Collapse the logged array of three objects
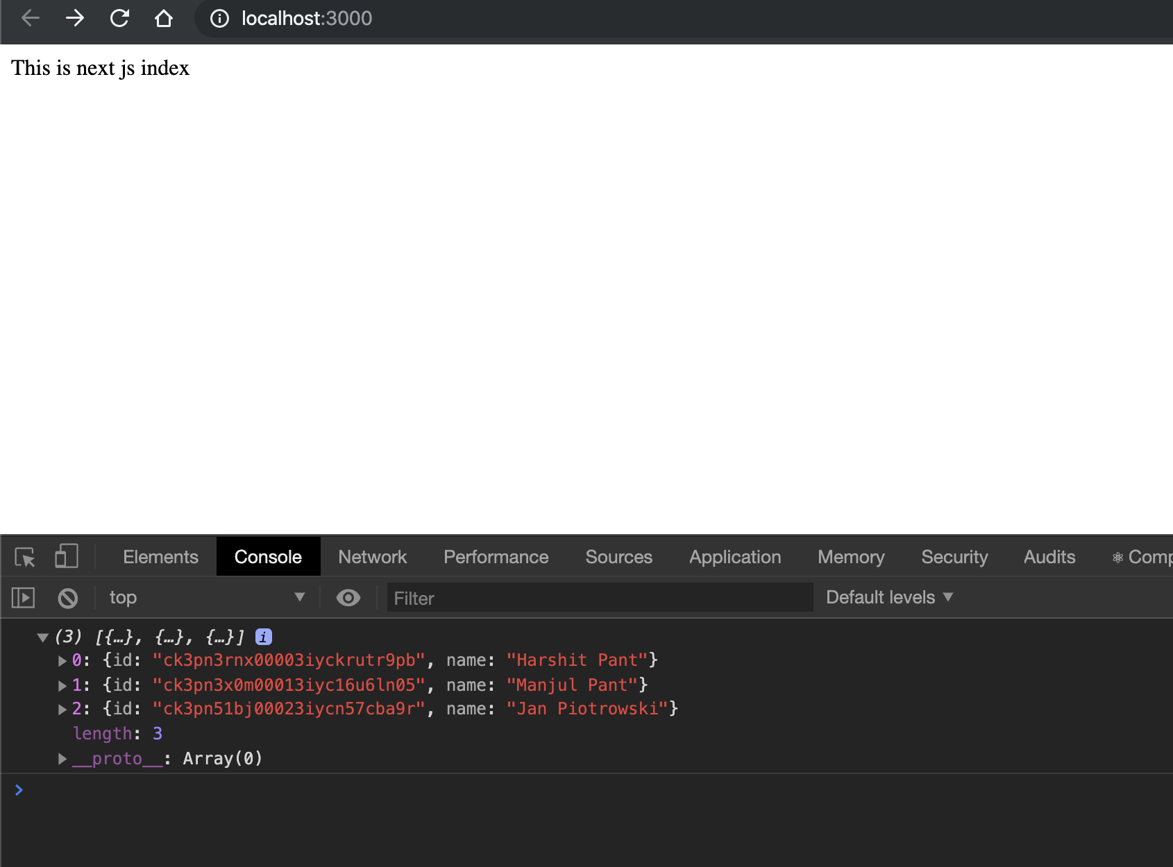1173x867 pixels. pyautogui.click(x=43, y=636)
